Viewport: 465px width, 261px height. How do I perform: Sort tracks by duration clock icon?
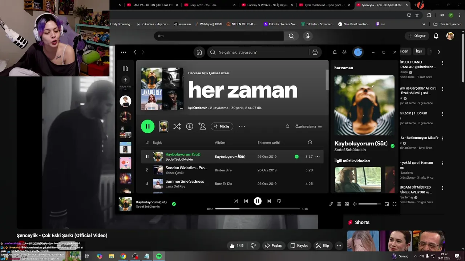[310, 142]
